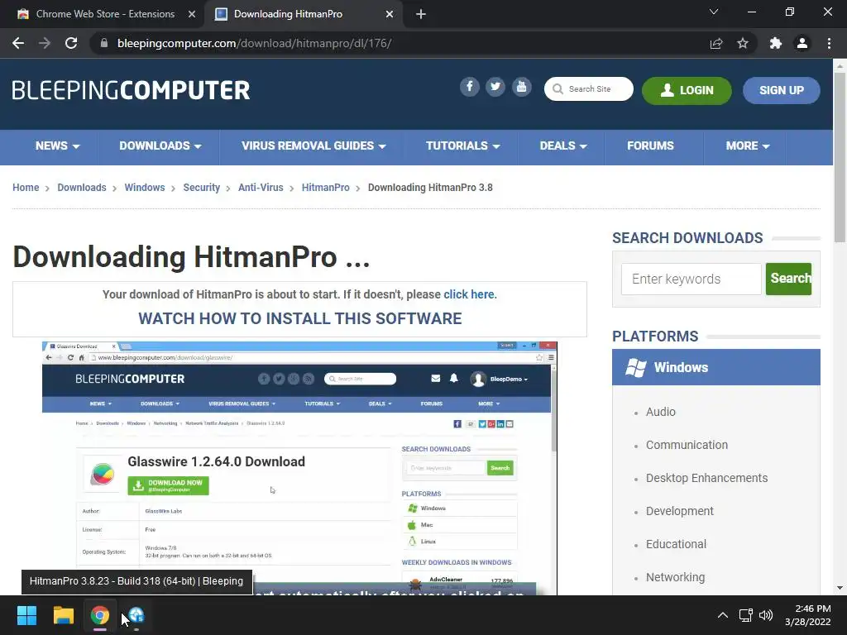Expand the VIRUS REMOVAL GUIDES menu
The width and height of the screenshot is (847, 635).
pyautogui.click(x=313, y=146)
